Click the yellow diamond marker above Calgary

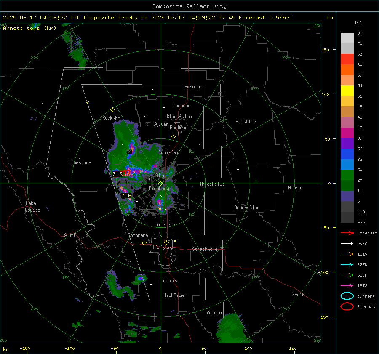pyautogui.click(x=166, y=242)
